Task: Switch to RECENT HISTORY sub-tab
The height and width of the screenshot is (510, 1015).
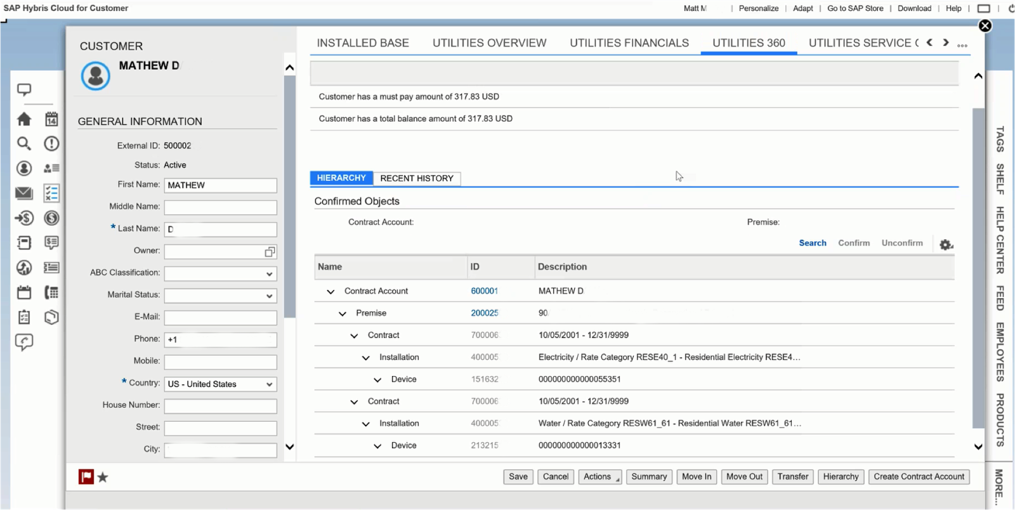Action: [417, 179]
